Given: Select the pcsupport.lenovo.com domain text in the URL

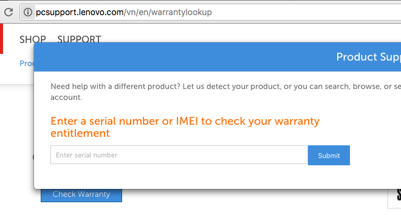Looking at the screenshot, I should click(x=80, y=12).
